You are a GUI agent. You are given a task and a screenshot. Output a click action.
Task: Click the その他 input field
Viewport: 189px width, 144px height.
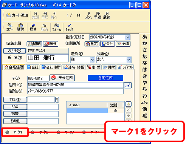(x=43, y=121)
